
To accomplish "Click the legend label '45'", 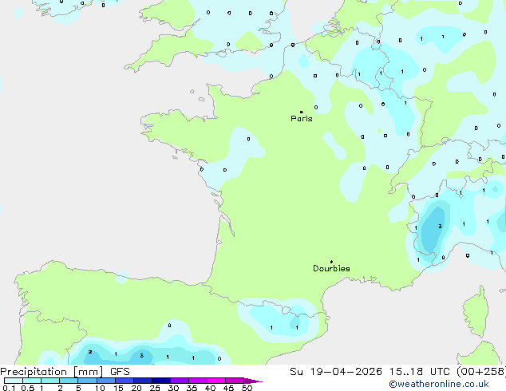I will point(229,388).
